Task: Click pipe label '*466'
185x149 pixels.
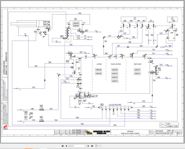Action: (106, 54)
